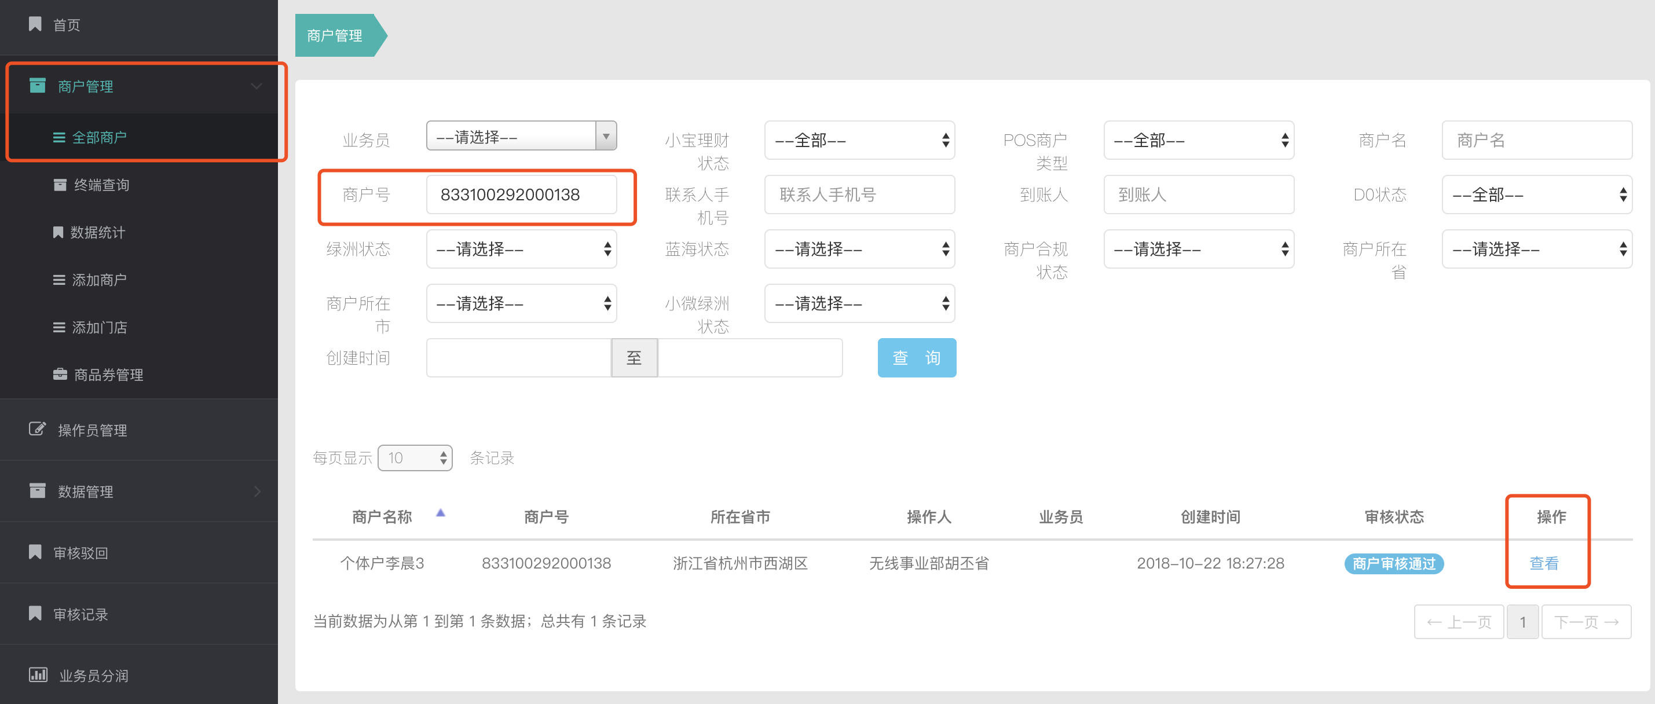Open the 小宝理财状态 dropdown
The width and height of the screenshot is (1655, 704).
tap(859, 140)
